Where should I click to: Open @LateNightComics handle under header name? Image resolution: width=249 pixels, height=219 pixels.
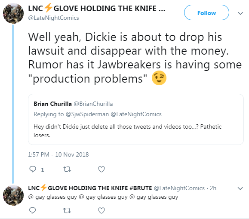pyautogui.click(x=53, y=18)
